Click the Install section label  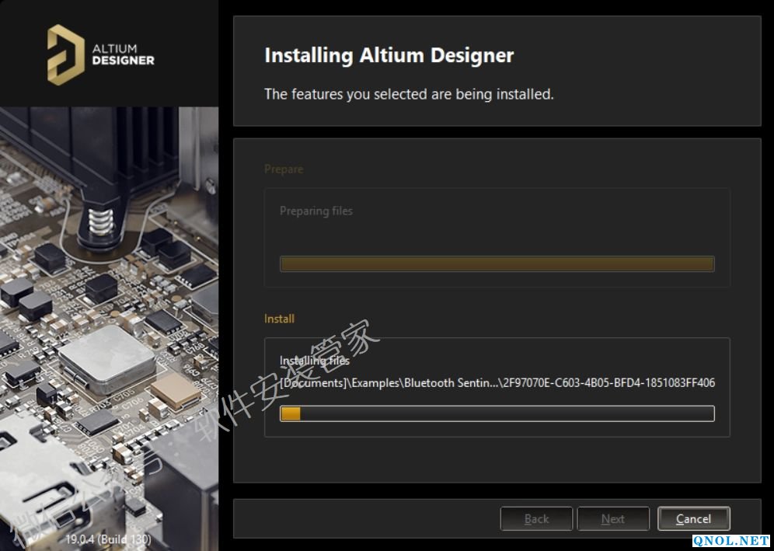[x=279, y=319]
